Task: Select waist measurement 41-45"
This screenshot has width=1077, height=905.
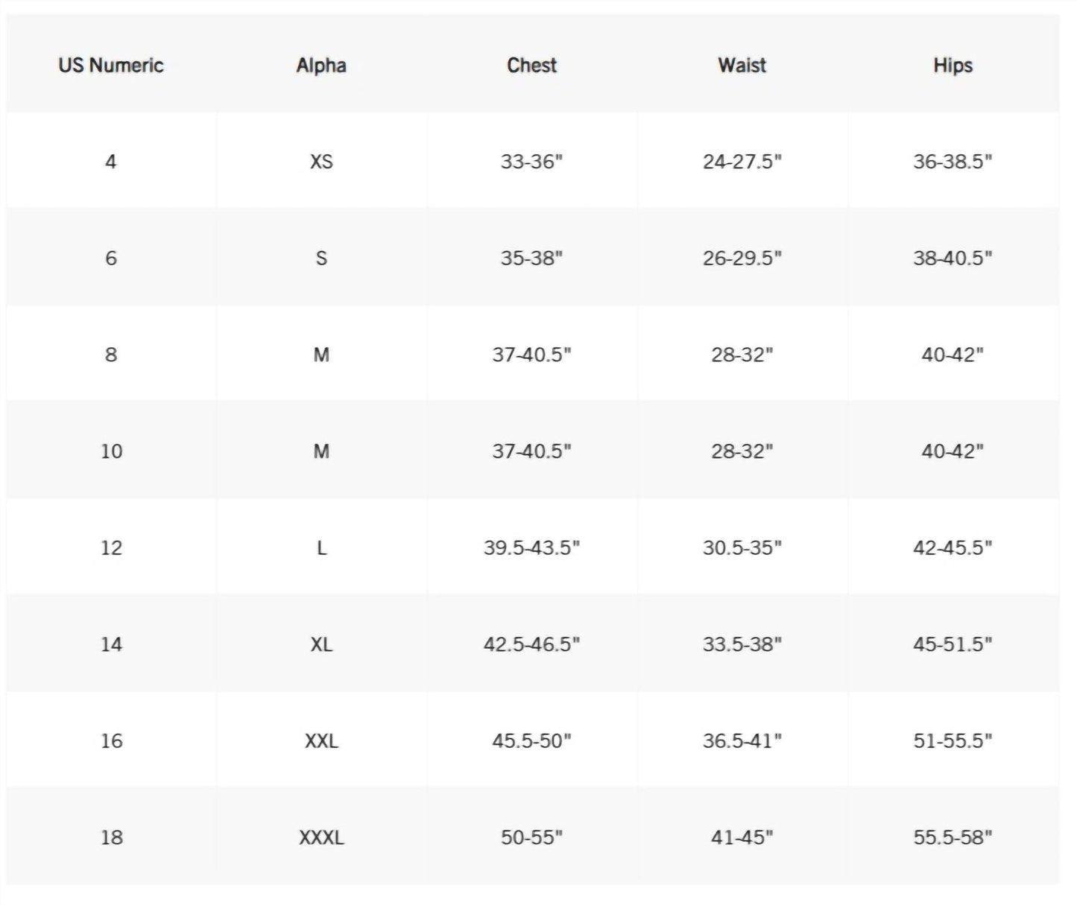Action: point(742,838)
